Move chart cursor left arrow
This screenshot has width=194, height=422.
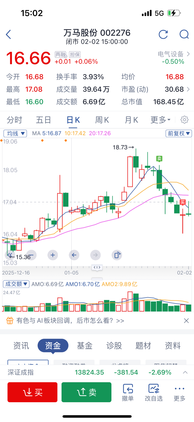pyautogui.click(x=74, y=255)
